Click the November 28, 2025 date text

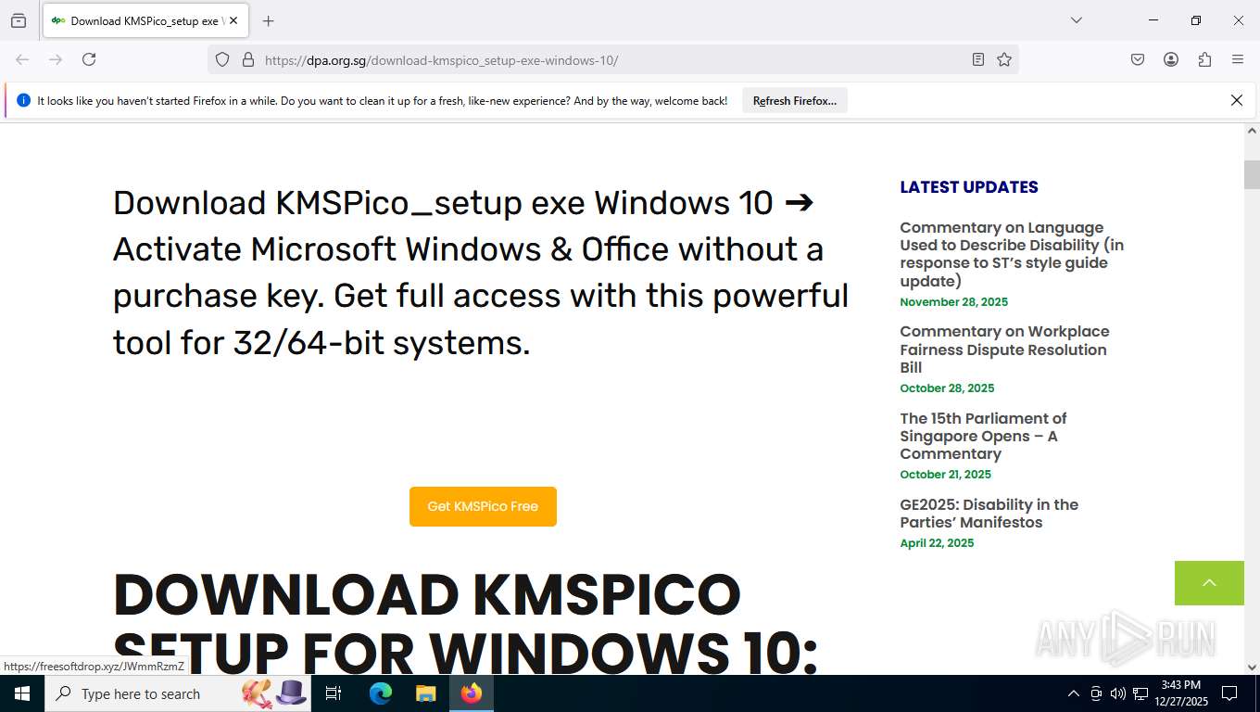point(953,302)
